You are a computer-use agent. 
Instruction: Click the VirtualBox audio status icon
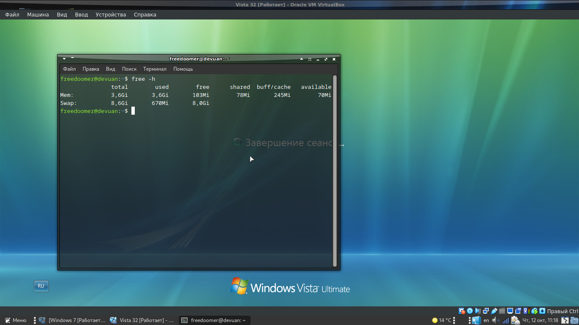[478, 311]
